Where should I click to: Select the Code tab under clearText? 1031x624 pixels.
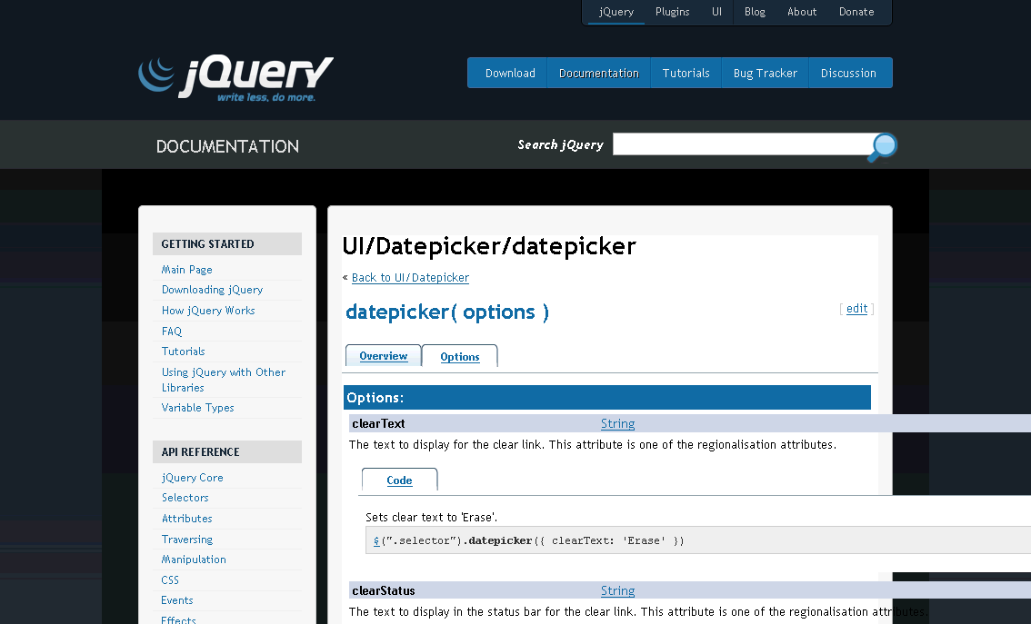[x=399, y=480]
